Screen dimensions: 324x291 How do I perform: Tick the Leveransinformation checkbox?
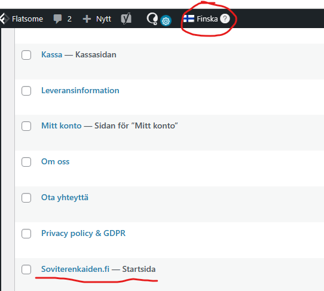point(26,91)
